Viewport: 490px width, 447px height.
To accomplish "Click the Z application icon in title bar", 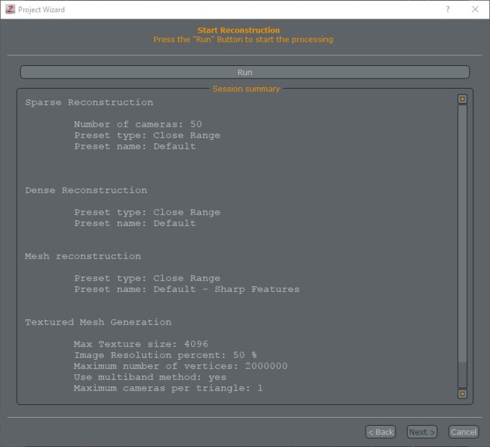I will point(9,9).
